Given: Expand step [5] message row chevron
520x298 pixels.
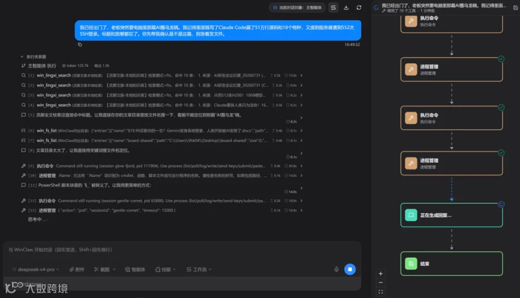Looking at the screenshot, I should pos(301,118).
